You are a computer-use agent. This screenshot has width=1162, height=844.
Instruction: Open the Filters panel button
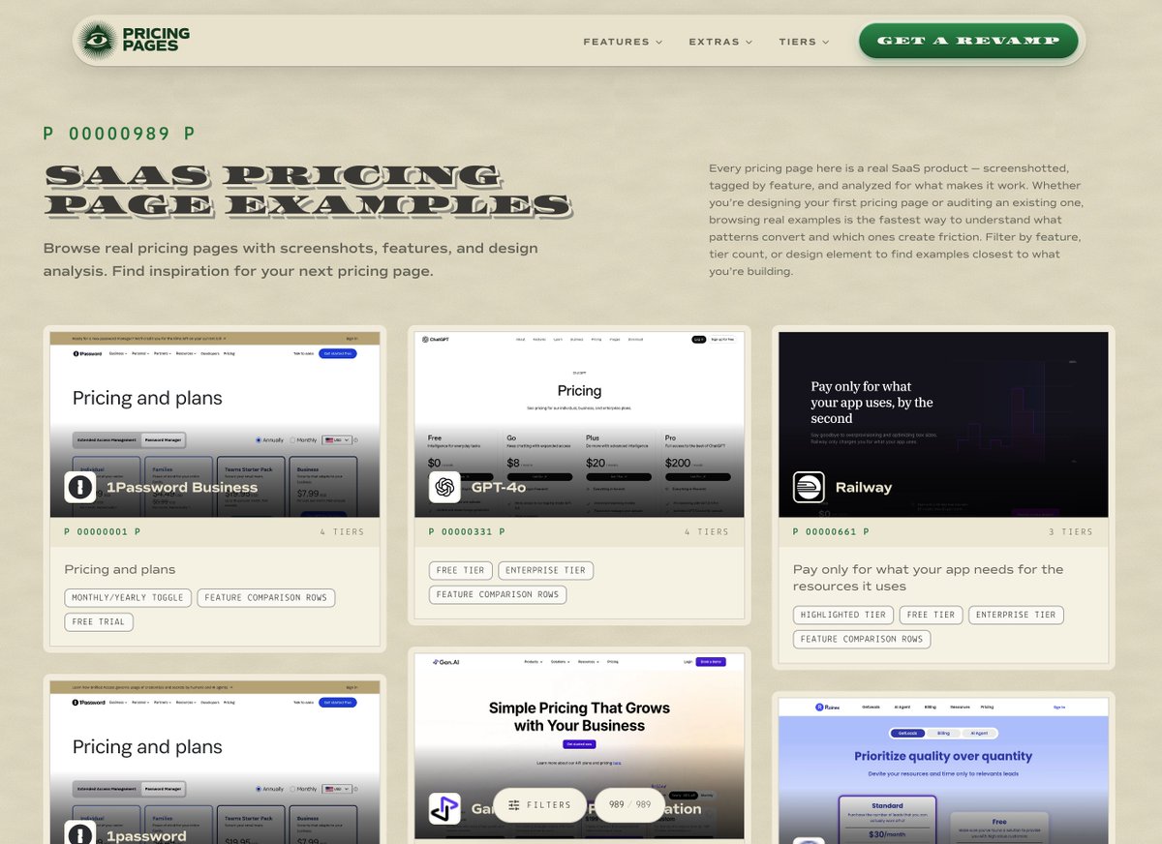(539, 805)
